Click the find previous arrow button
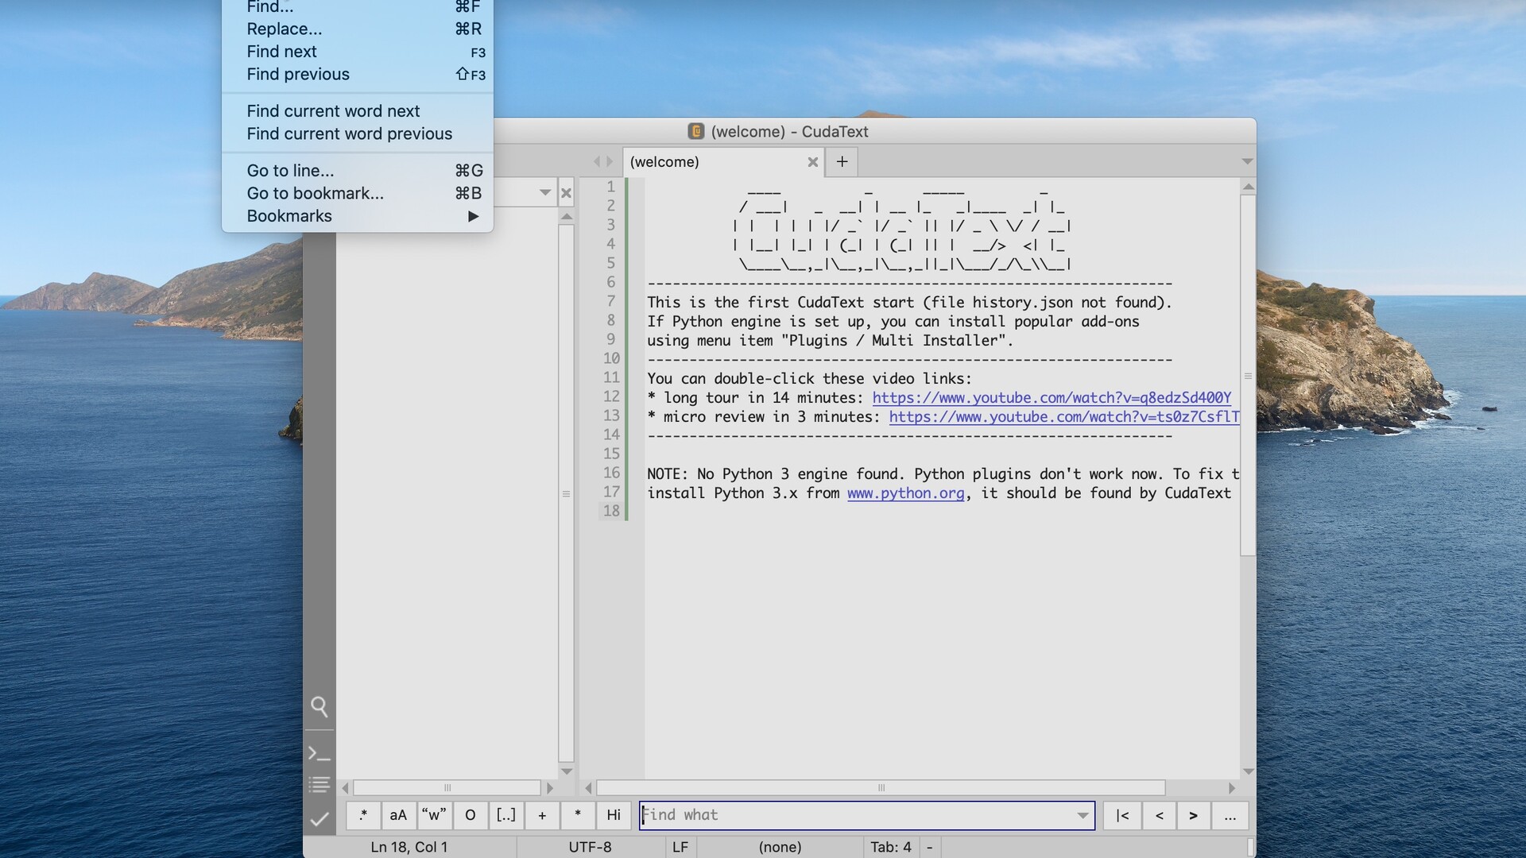Image resolution: width=1526 pixels, height=858 pixels. point(1159,815)
